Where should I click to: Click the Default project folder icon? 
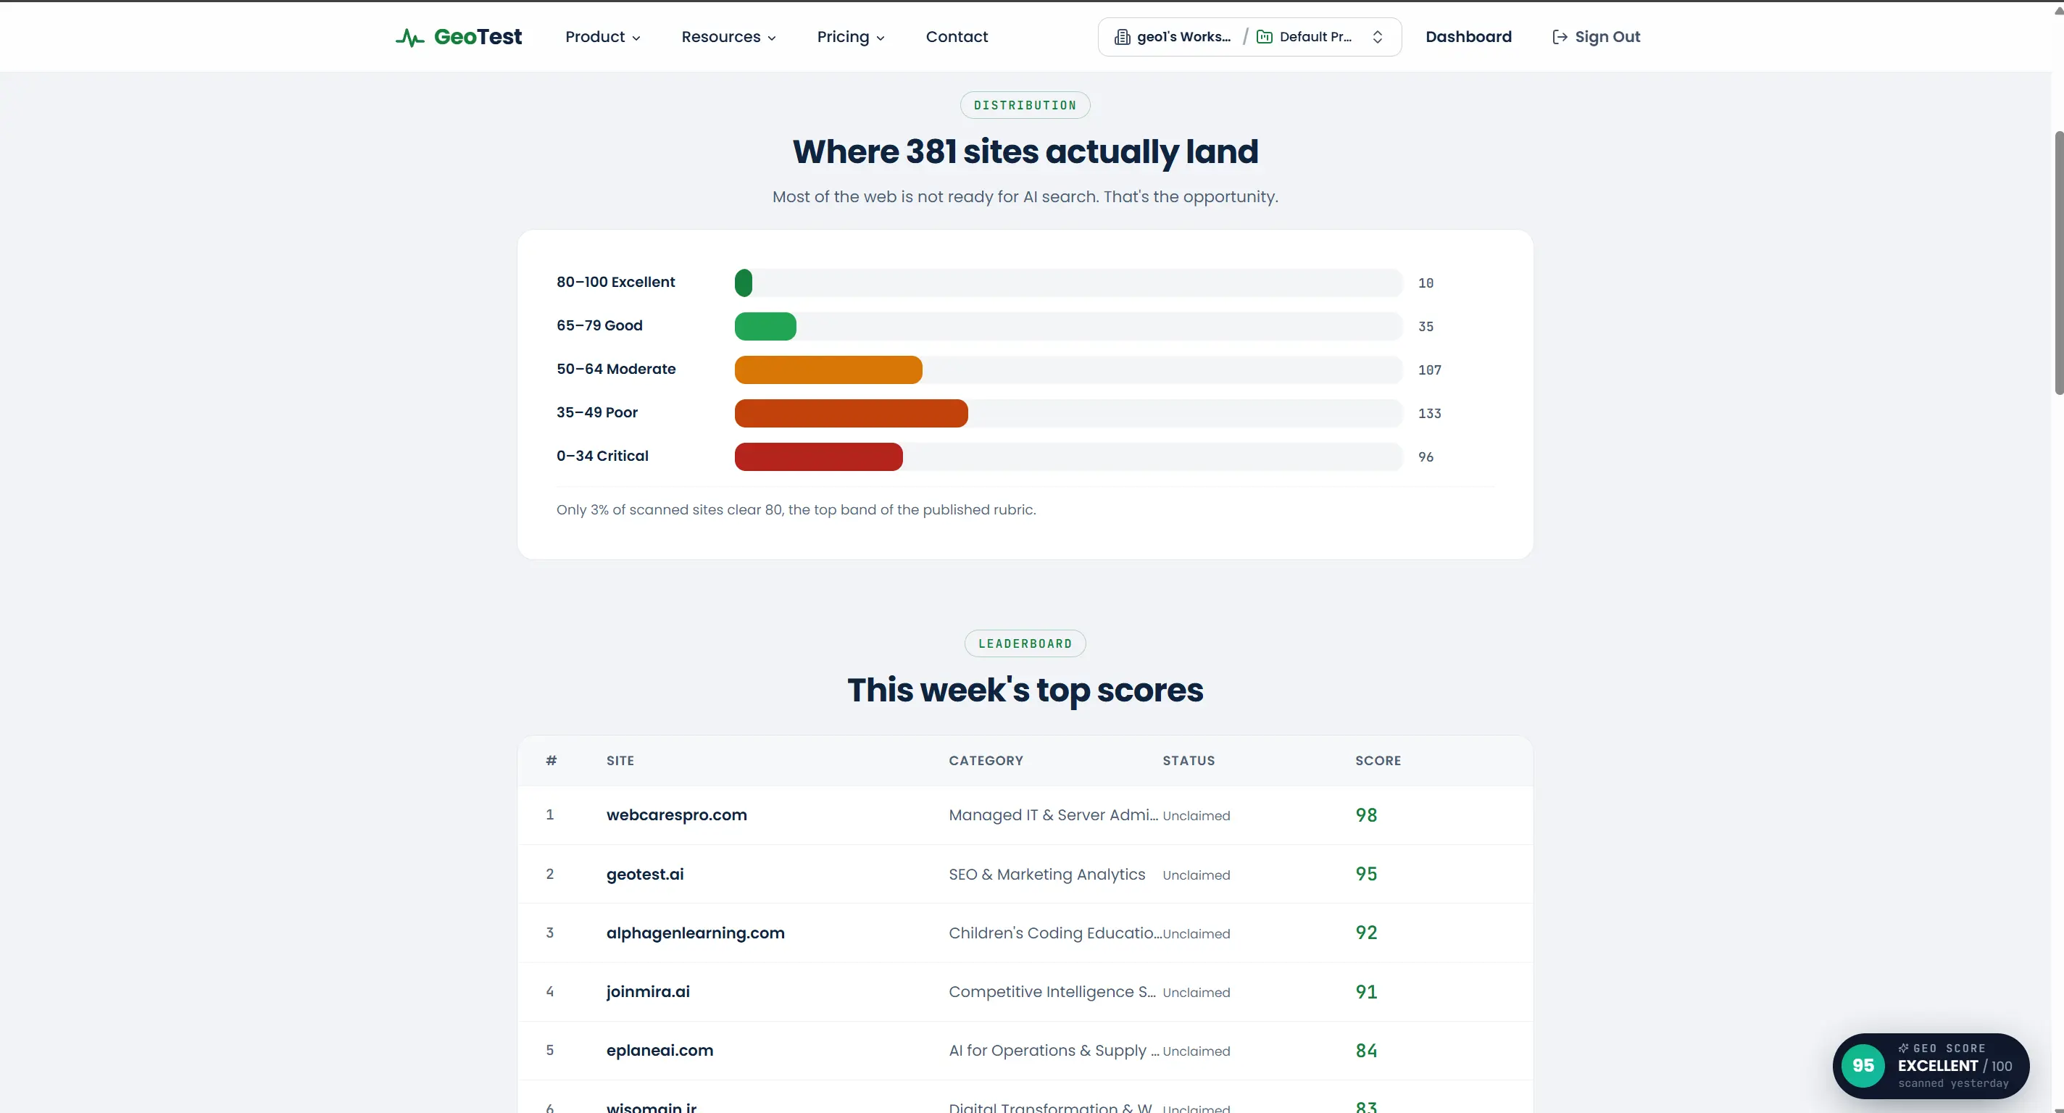[1265, 37]
